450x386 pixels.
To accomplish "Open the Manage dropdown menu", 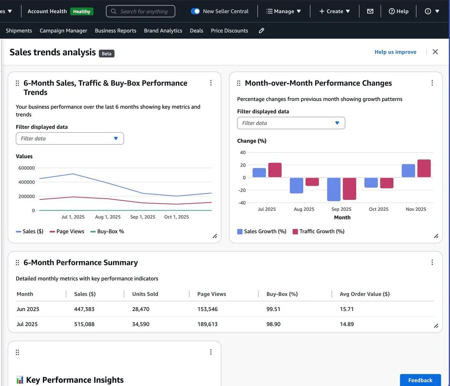I will [x=283, y=11].
